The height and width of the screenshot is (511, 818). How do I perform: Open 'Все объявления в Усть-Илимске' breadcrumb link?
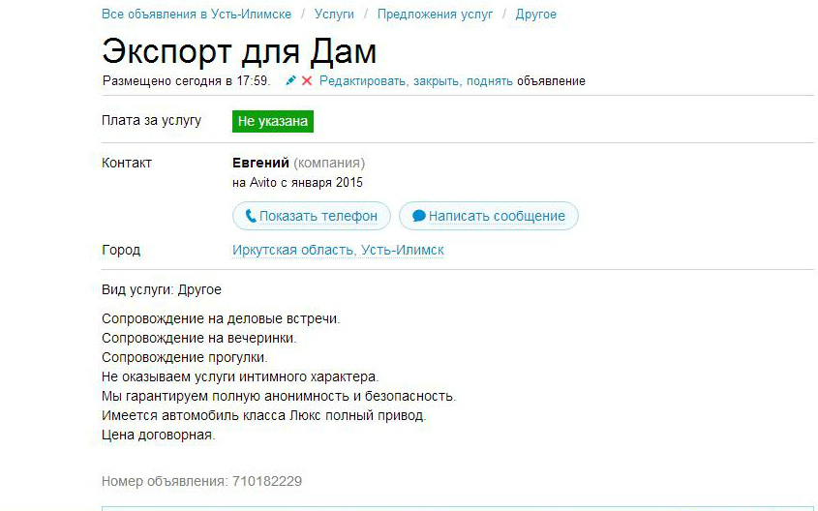click(197, 15)
